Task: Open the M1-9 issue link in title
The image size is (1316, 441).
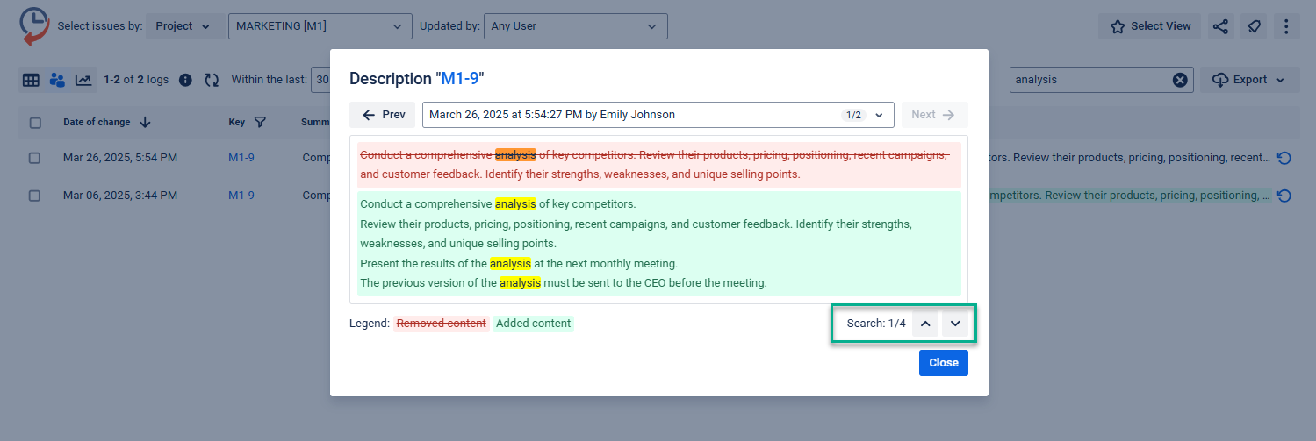Action: coord(459,79)
